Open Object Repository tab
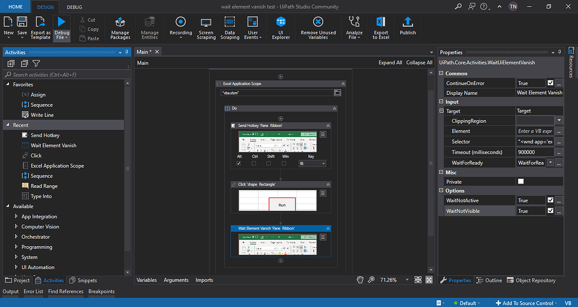The height and width of the screenshot is (307, 578). coord(531,280)
